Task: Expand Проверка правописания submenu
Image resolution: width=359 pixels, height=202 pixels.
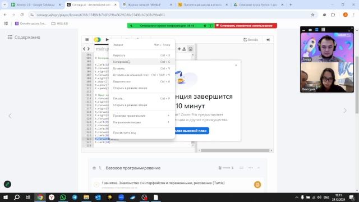Action: (x=142, y=116)
